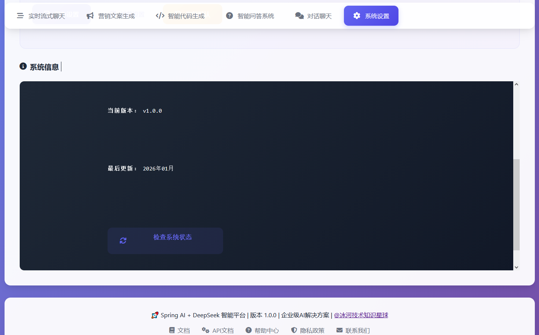Click the book icon beside 文档
539x335 pixels.
point(172,330)
